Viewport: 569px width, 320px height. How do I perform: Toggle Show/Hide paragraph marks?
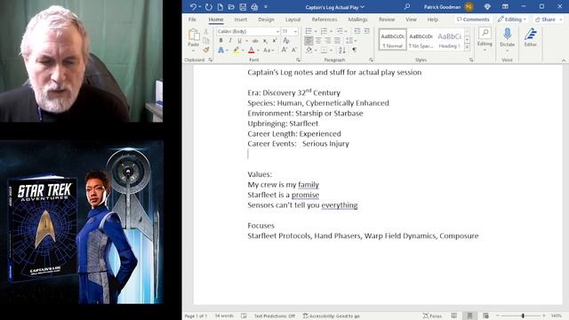[354, 50]
